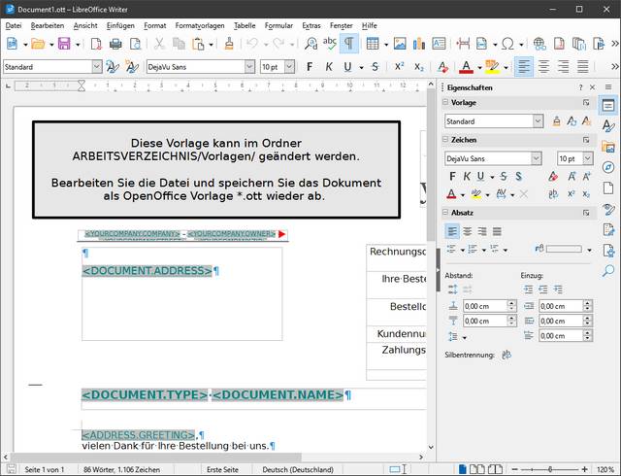Toggle Bold in the Zeichen sidebar section
The image size is (621, 476).
point(451,176)
